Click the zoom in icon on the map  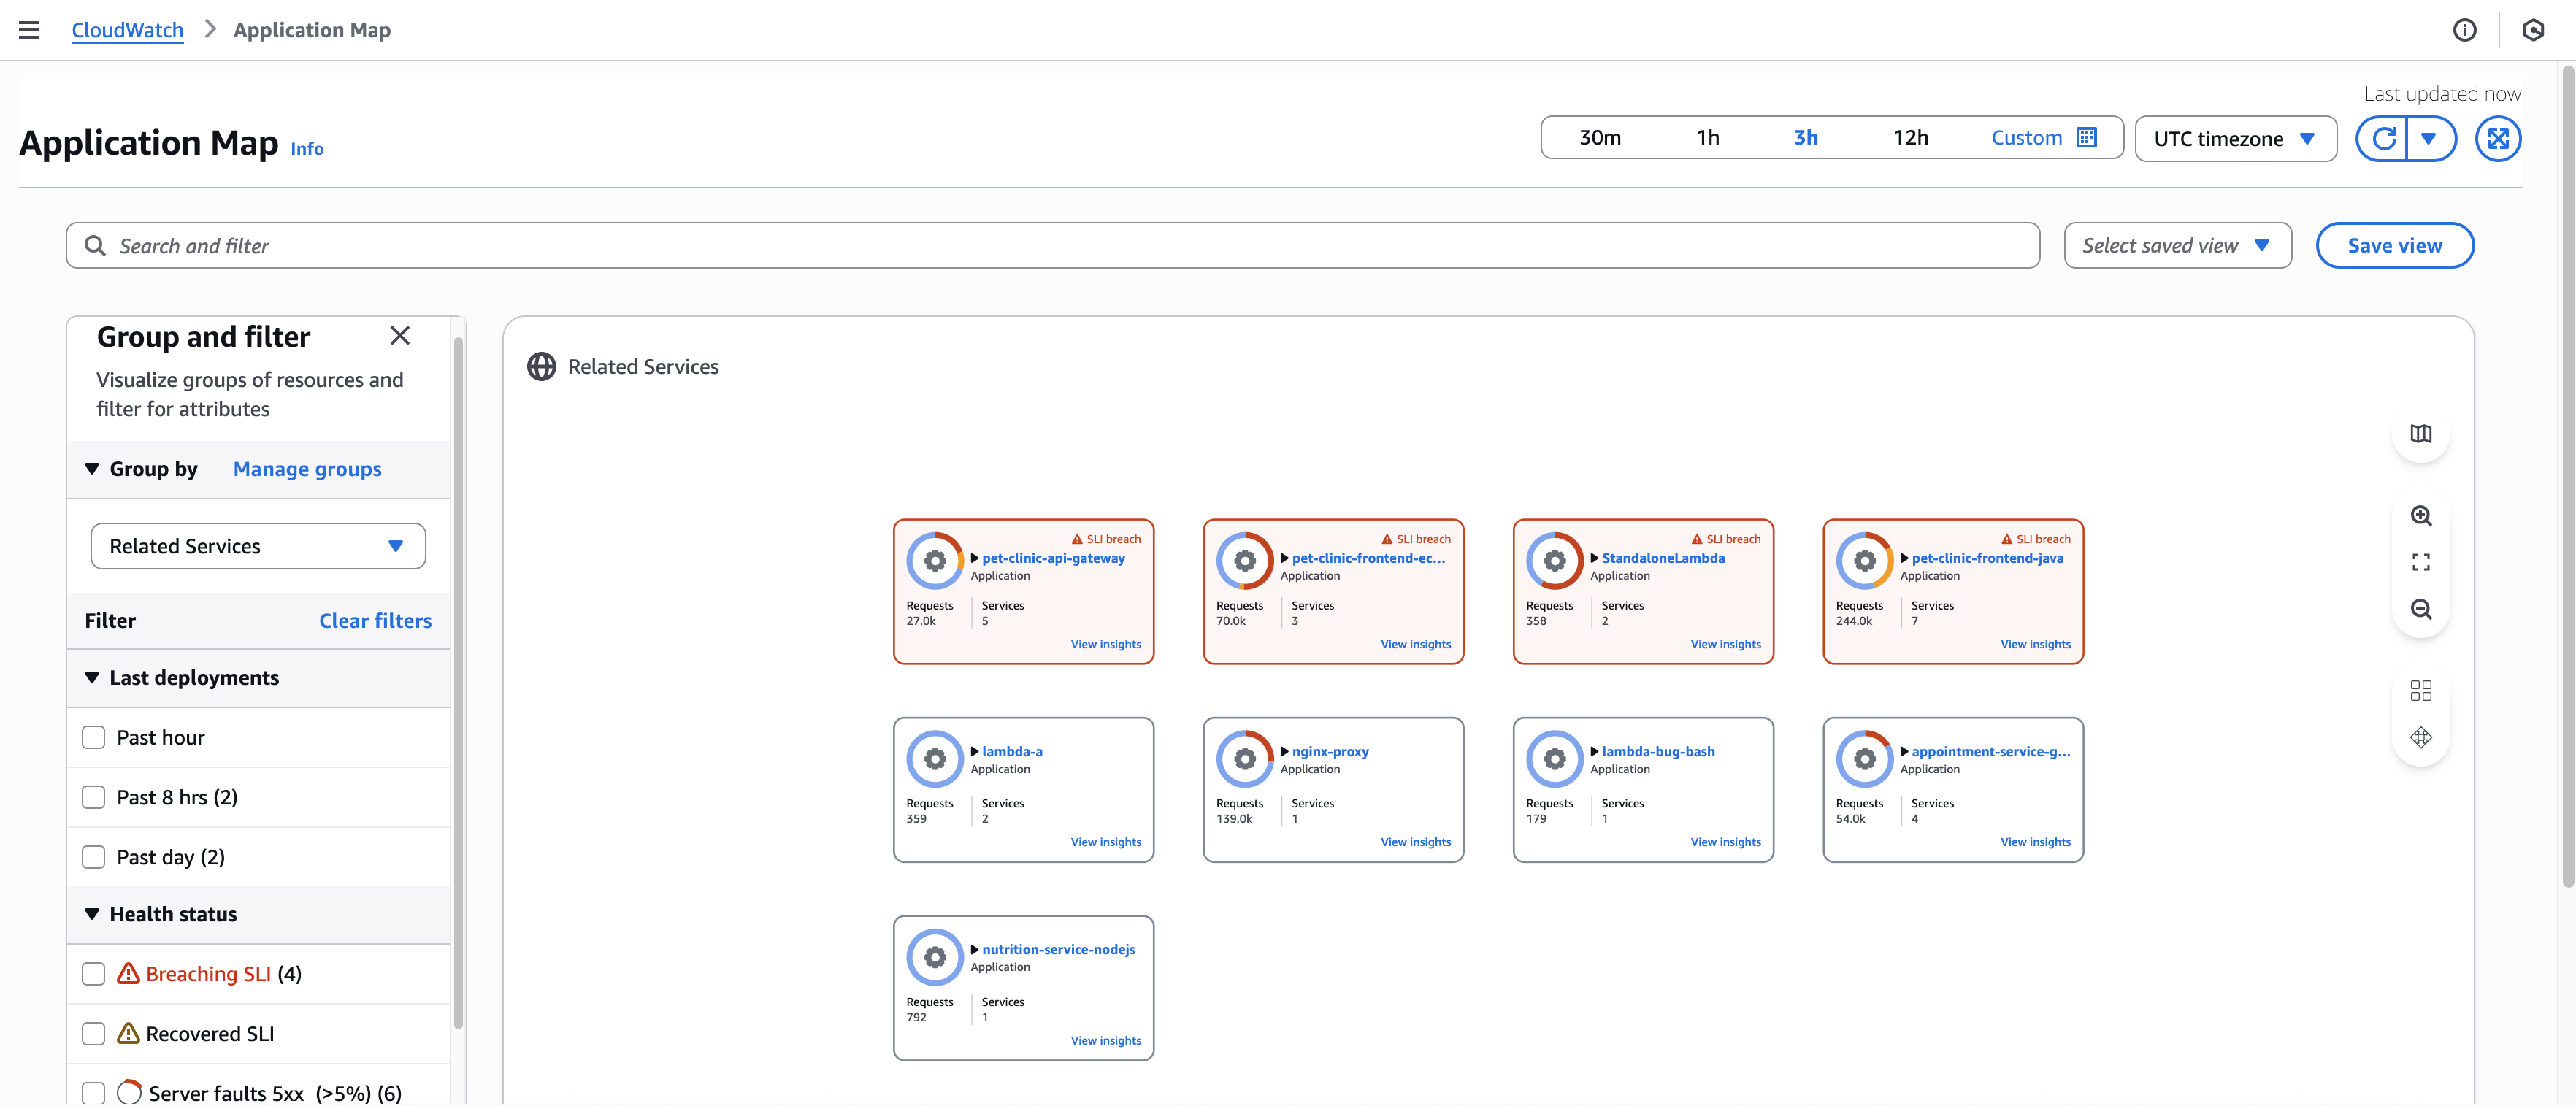pyautogui.click(x=2421, y=515)
